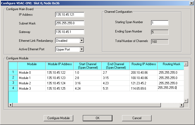
Task: Open Ethernet Link Redundancy dropdown
Action: (x=82, y=41)
